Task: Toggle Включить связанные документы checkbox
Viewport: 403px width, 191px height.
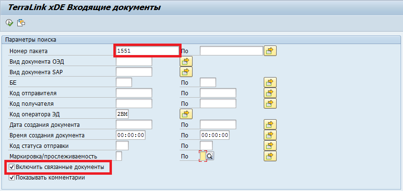Action: point(12,167)
